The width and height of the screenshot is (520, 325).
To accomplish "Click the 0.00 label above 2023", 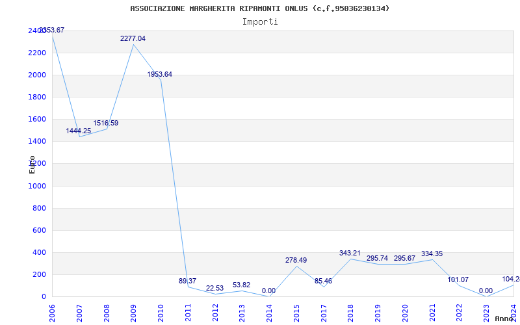I will (486, 291).
